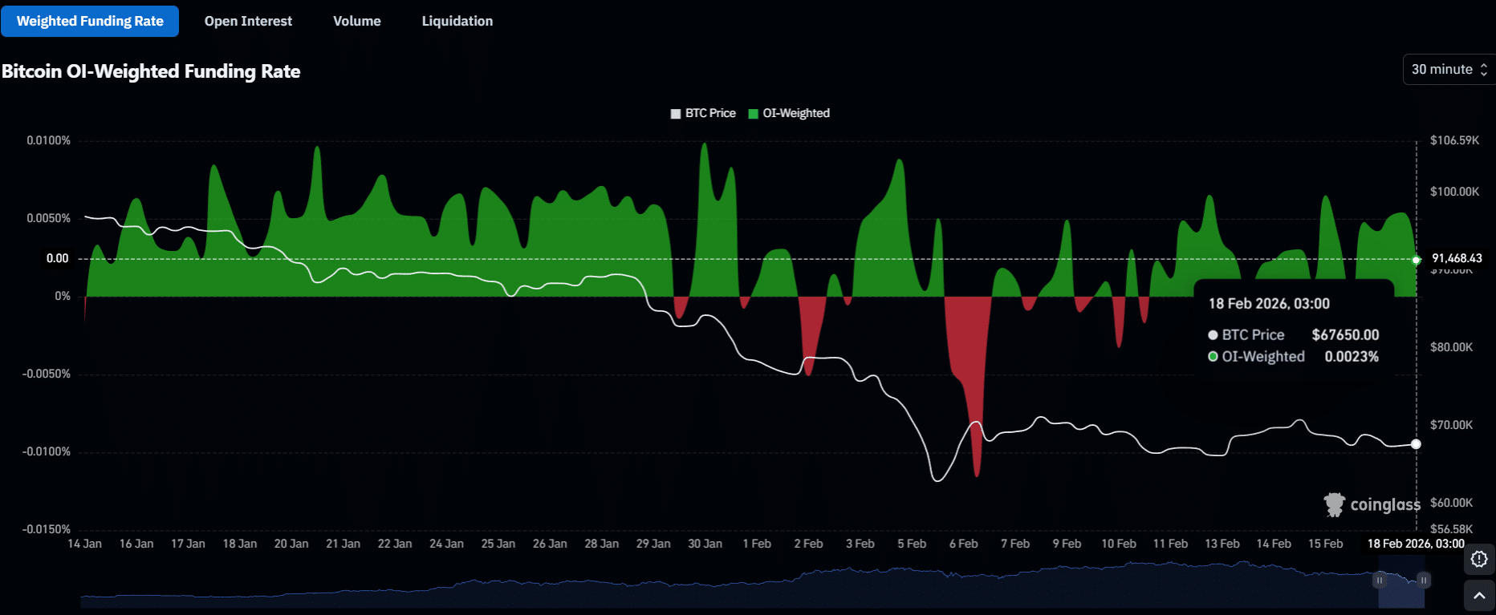The height and width of the screenshot is (615, 1496).
Task: Click the tooltip BTC price value $67650.00
Action: [x=1345, y=335]
